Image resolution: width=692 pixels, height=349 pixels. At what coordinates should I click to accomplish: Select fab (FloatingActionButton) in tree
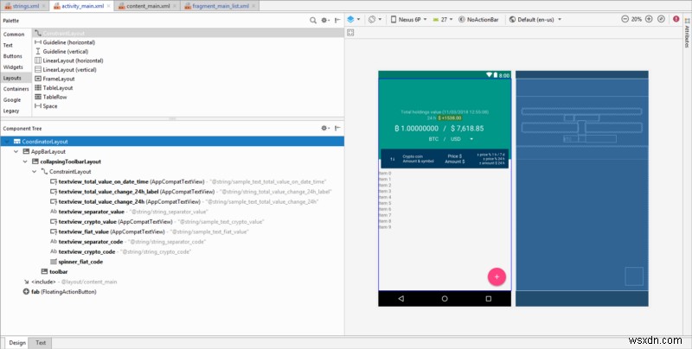click(x=60, y=292)
